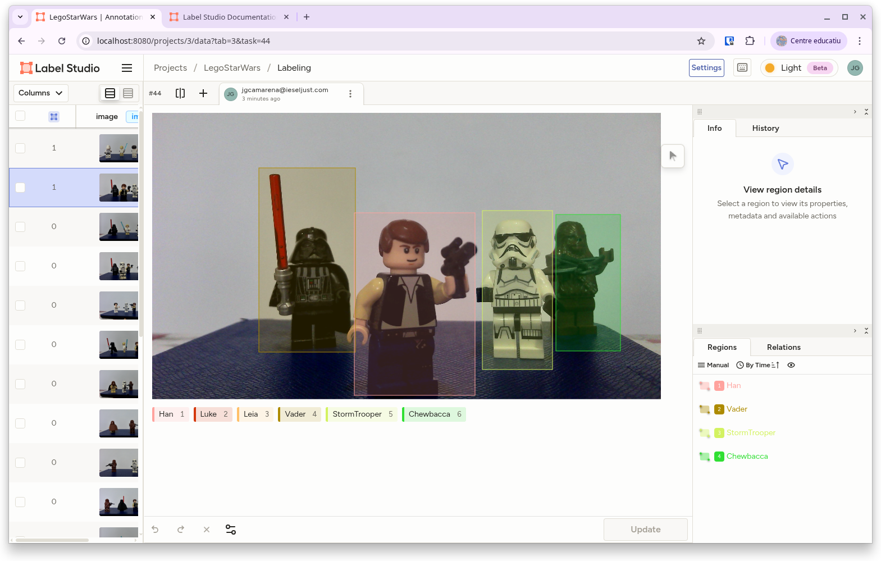Click the redo arrow icon
This screenshot has height=561, width=881.
[181, 530]
